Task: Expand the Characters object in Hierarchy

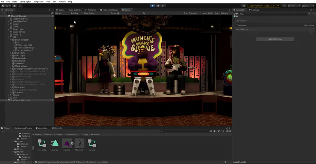Action: coord(11,87)
